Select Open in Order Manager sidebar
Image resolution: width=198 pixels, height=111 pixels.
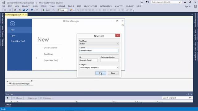click(19, 36)
